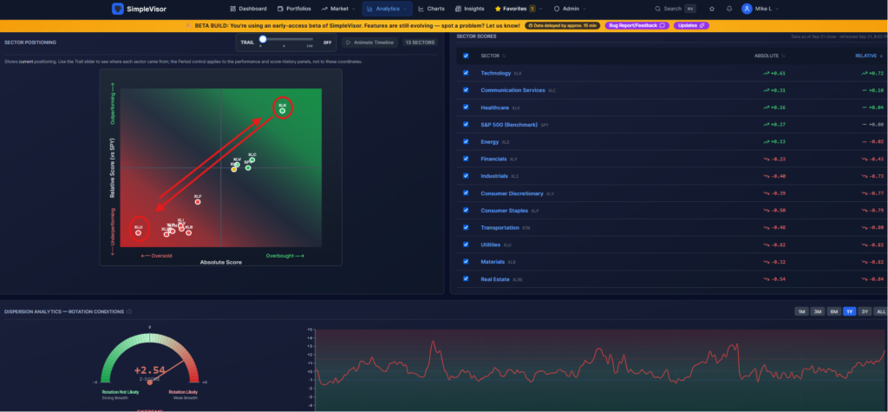Click the Search field in the header
Screen dimensions: 888x412
click(x=675, y=9)
